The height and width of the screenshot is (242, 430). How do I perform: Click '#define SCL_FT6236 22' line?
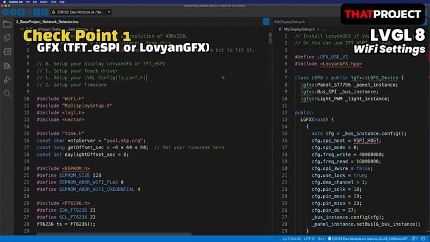point(66,217)
